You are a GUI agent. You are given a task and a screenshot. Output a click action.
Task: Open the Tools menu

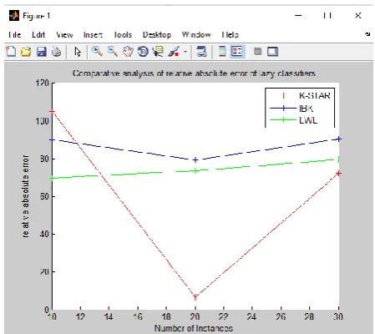pyautogui.click(x=123, y=35)
